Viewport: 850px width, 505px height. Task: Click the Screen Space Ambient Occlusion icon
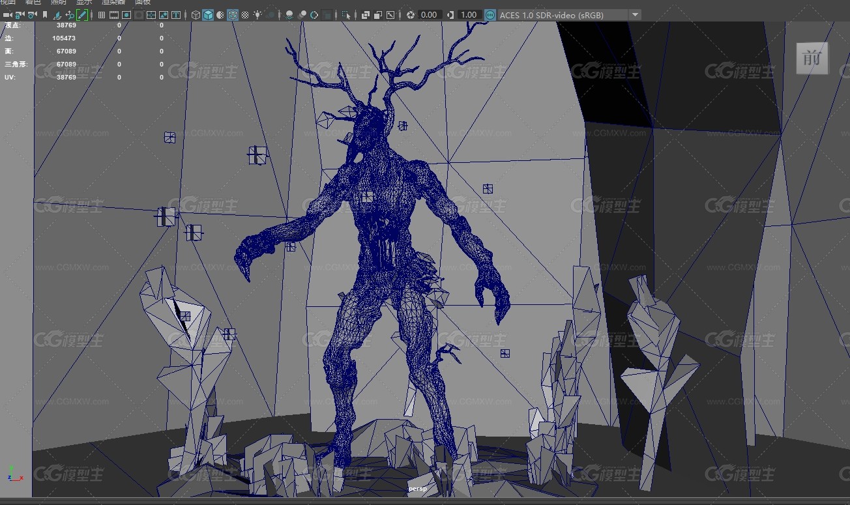(x=289, y=15)
